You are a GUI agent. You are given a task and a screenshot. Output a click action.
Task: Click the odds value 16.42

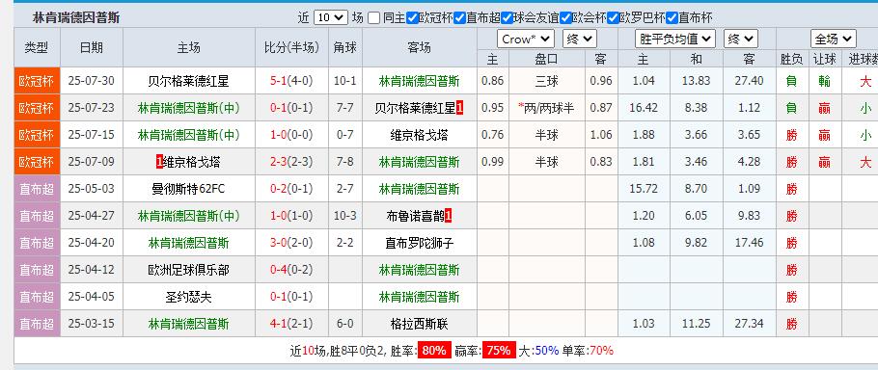(644, 108)
